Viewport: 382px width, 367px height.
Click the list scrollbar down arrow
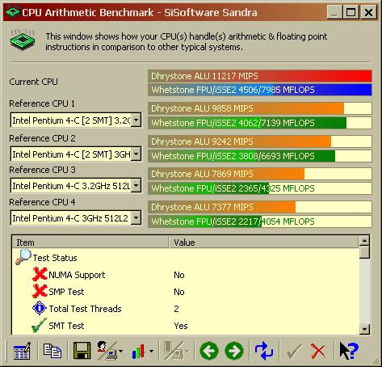364,329
